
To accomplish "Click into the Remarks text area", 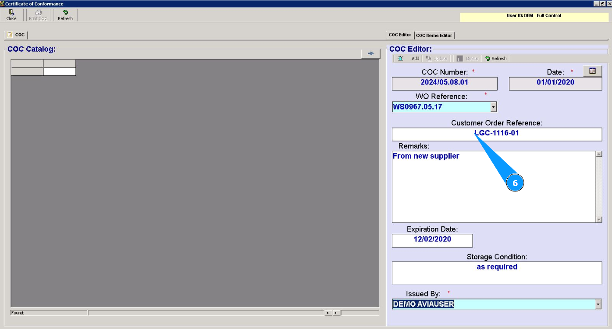I will [x=494, y=187].
